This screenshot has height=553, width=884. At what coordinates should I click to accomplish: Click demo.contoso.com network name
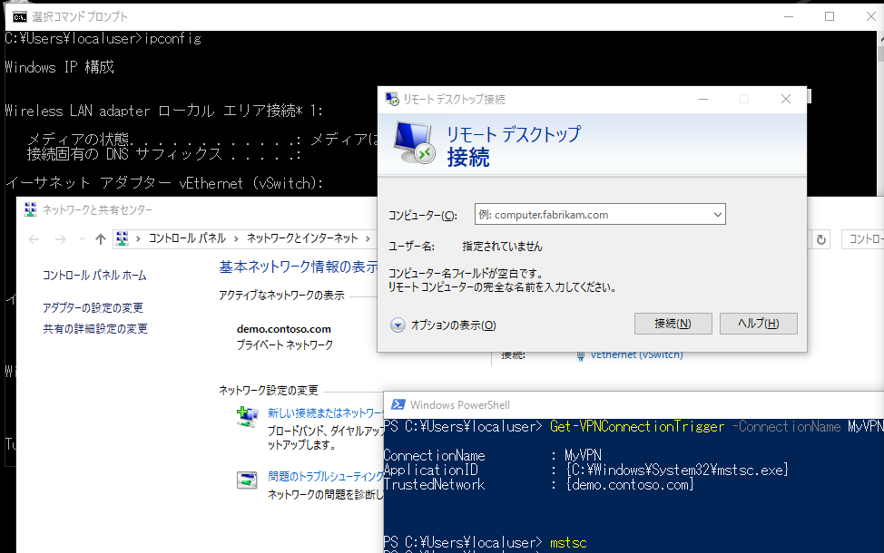[283, 329]
